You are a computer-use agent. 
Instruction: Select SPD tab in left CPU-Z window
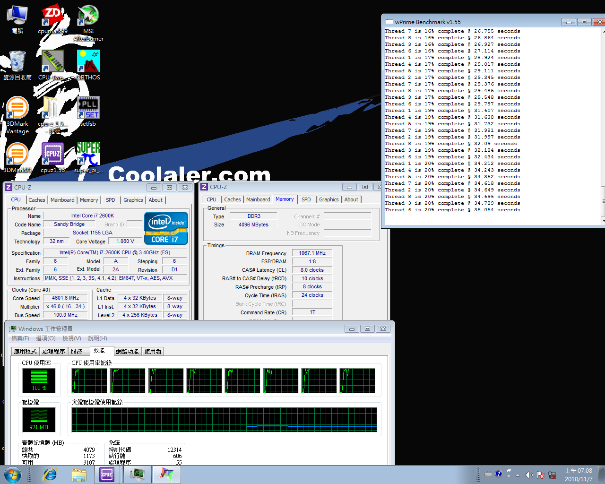(x=111, y=200)
